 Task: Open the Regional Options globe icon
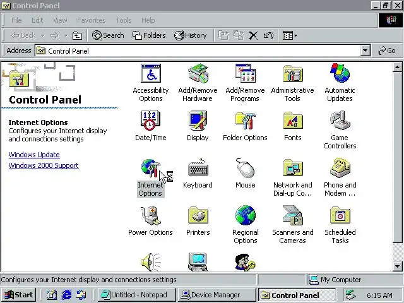point(246,215)
